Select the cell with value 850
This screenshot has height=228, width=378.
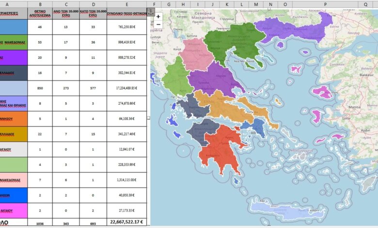pos(41,88)
